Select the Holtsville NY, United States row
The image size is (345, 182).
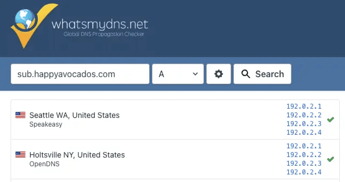coord(77,155)
